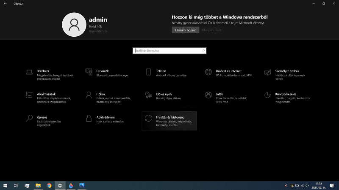
Task: Click the Kihagyás most link
Action: (x=211, y=30)
